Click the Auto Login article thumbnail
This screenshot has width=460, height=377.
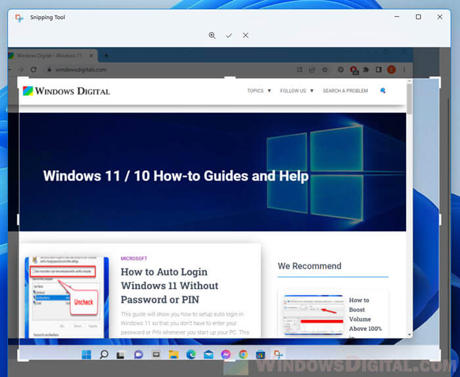point(66,298)
